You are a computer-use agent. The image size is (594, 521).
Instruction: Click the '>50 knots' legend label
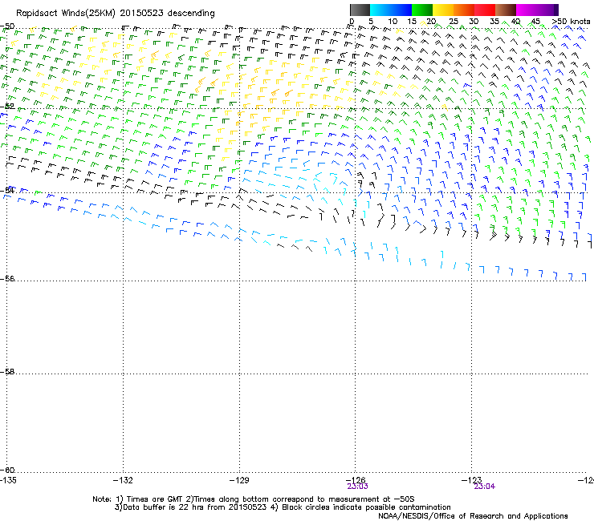[x=571, y=22]
